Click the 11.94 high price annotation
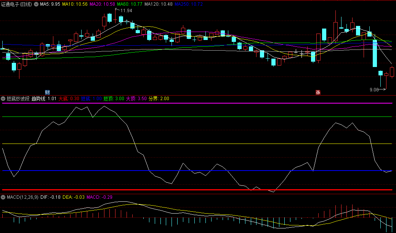This screenshot has width=396, height=233. (126, 11)
